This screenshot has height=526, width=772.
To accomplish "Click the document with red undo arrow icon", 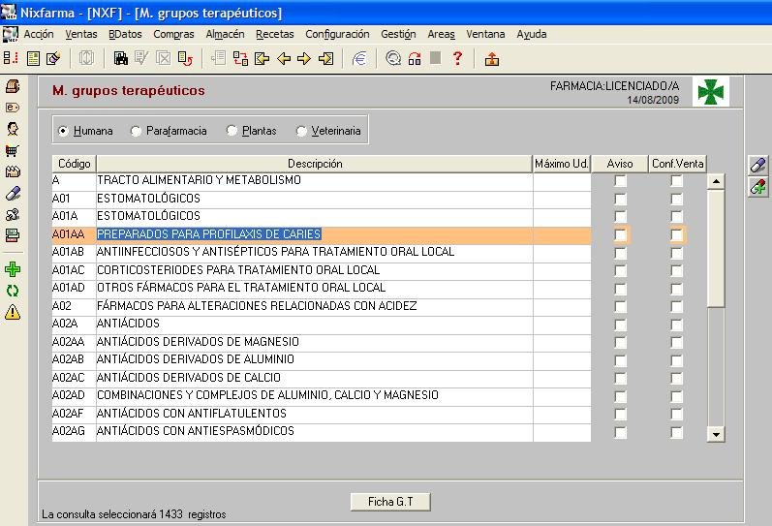I will (185, 59).
